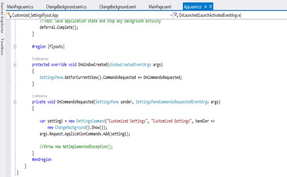
Task: Click the '1 reference' code lens link
Action: tap(39, 96)
